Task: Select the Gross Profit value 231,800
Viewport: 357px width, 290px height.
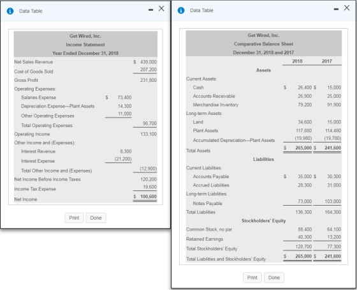Action: tap(149, 80)
